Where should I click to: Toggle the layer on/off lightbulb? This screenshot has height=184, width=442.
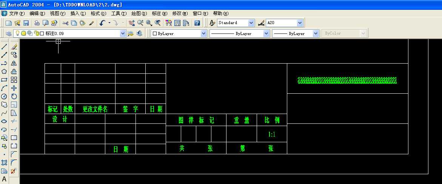pos(17,33)
